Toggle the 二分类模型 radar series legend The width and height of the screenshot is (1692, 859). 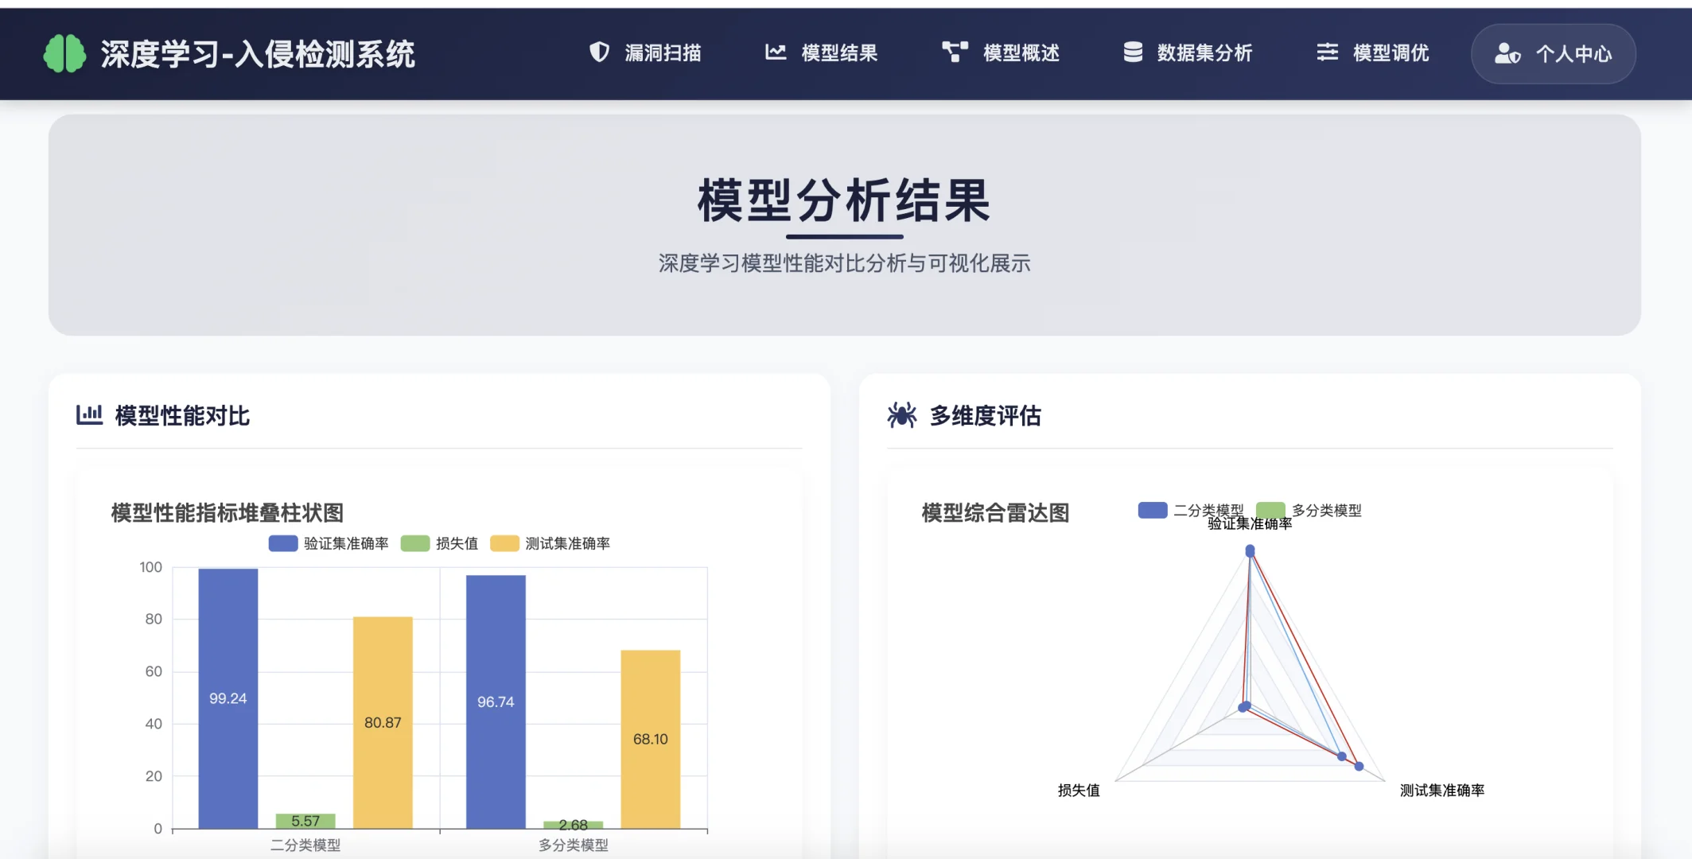(1179, 510)
